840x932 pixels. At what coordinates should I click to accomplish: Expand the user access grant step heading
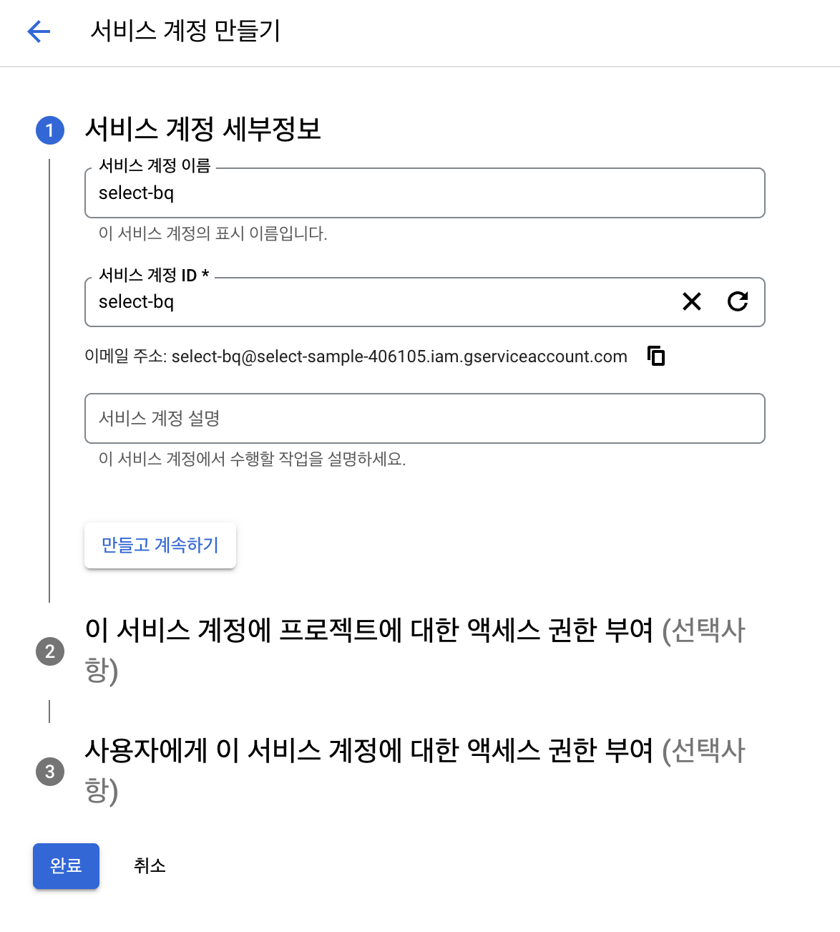(415, 770)
